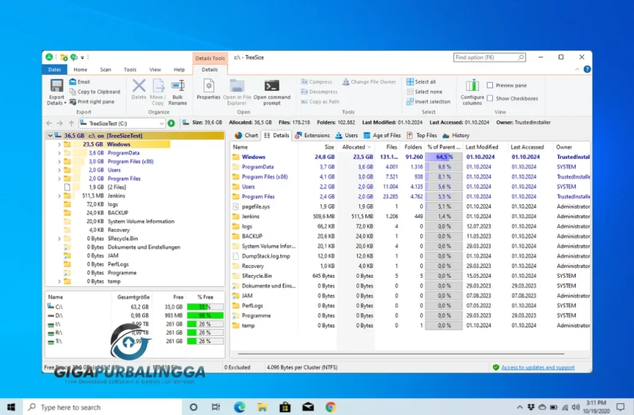Collapse the 36,5 GB root node
The height and width of the screenshot is (415, 634).
(x=50, y=135)
